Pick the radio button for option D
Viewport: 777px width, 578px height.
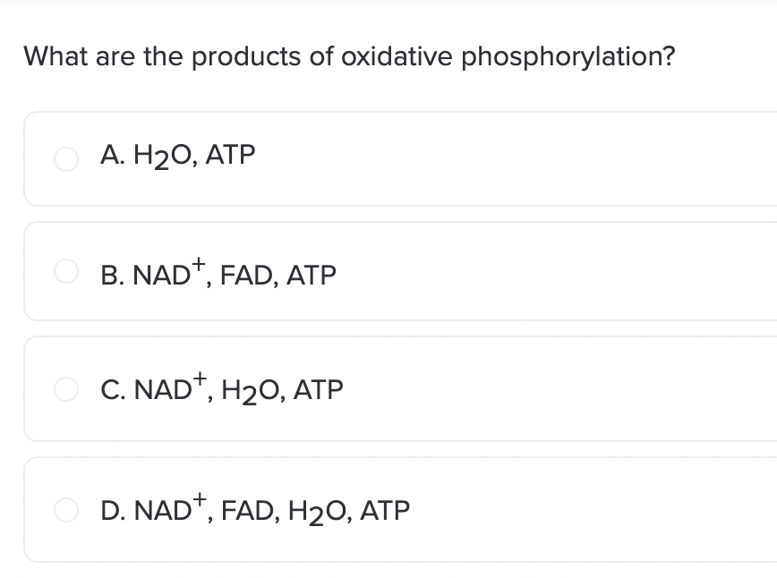pos(66,510)
